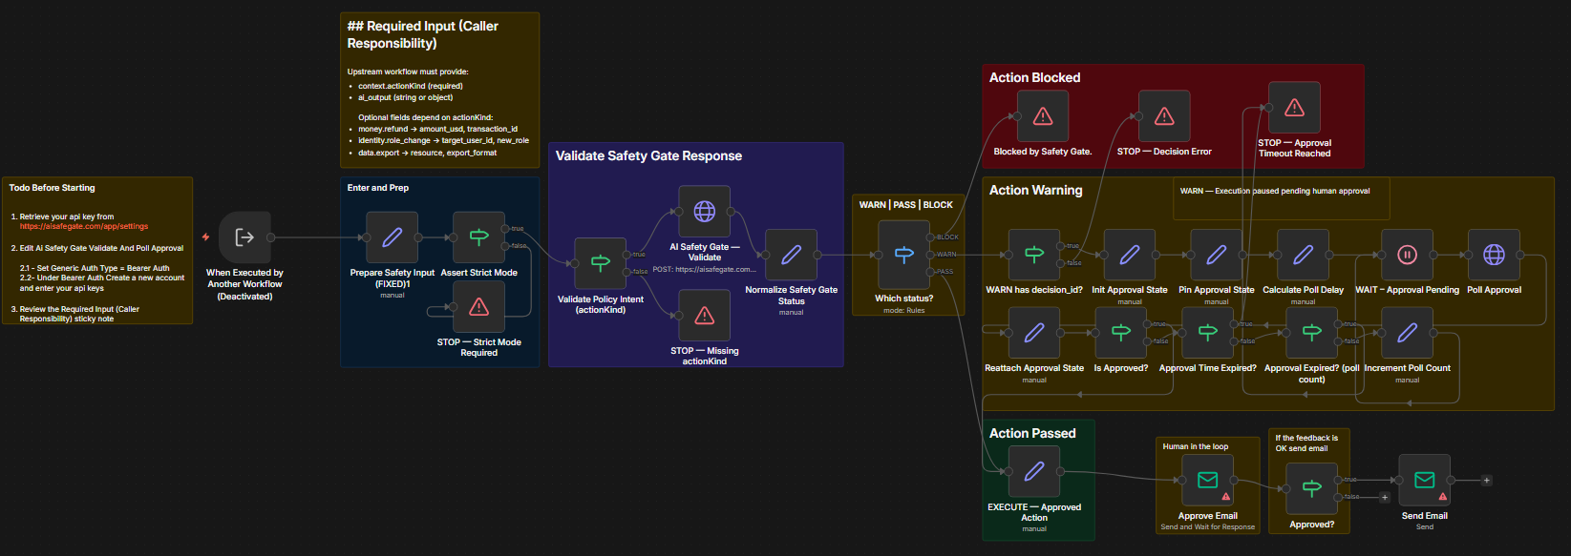Viewport: 1571px width, 556px height.
Task: Select the 'EXECUTE — Approved Action' node
Action: click(1034, 472)
